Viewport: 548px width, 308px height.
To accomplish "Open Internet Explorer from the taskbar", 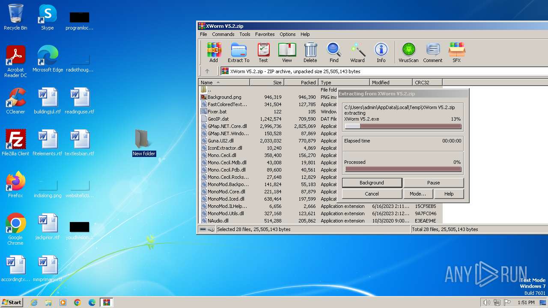I will coord(34,302).
